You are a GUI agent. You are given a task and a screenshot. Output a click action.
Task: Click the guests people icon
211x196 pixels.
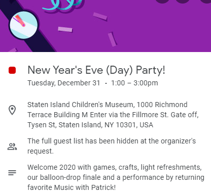(x=12, y=146)
